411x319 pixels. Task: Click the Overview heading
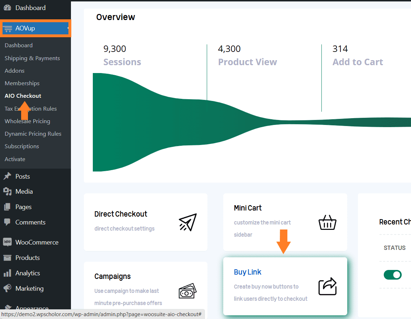coord(116,17)
